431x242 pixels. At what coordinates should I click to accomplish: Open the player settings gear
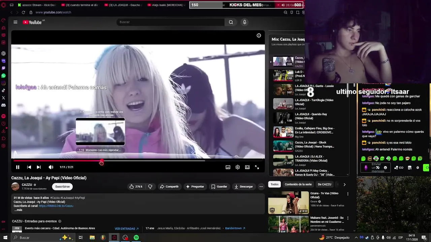coord(238,167)
